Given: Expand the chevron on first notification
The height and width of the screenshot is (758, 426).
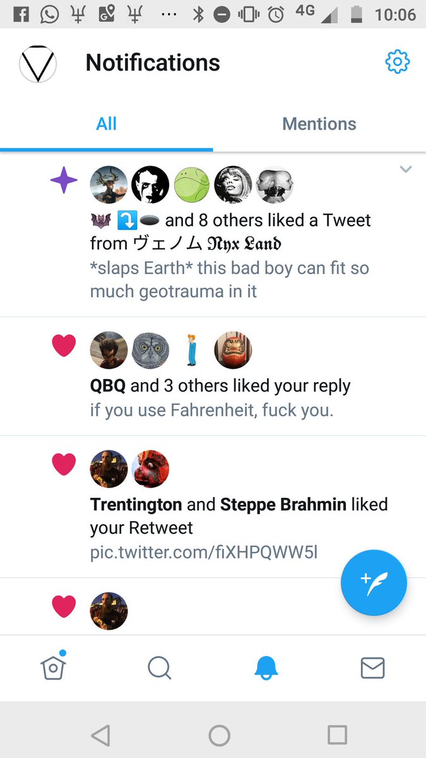Looking at the screenshot, I should pos(406,169).
